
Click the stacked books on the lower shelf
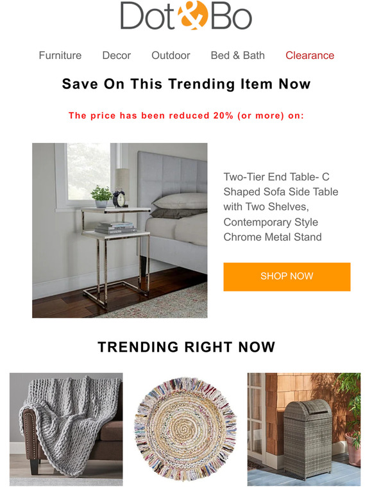click(x=115, y=227)
